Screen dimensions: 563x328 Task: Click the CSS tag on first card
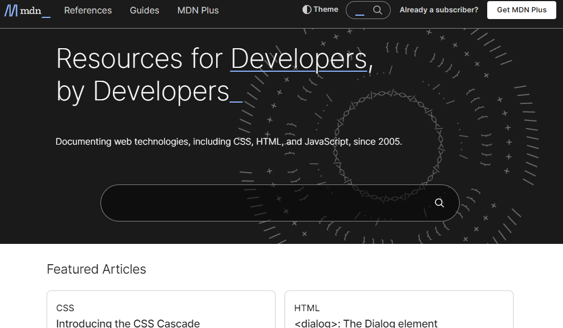click(x=65, y=308)
